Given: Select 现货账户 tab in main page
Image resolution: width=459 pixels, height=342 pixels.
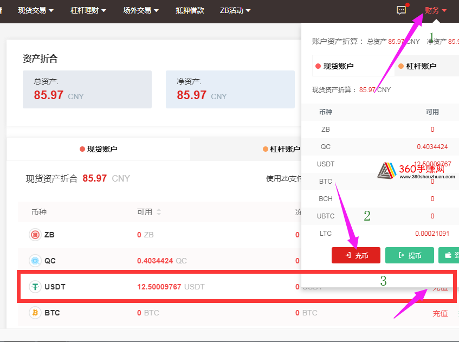Looking at the screenshot, I should pyautogui.click(x=99, y=149).
